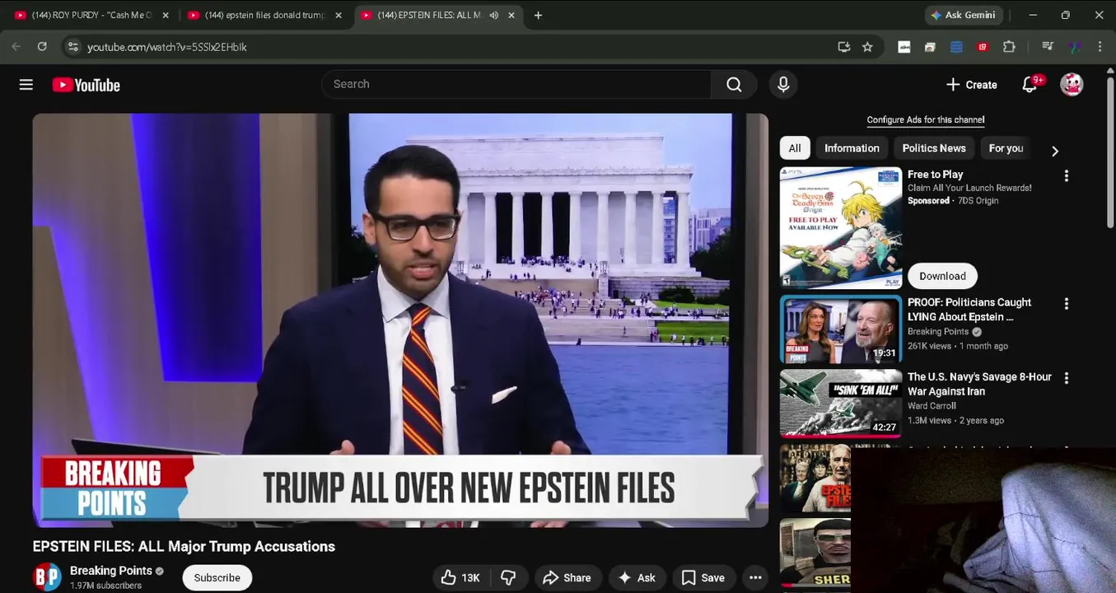
Task: Open the notifications bell
Action: pos(1030,84)
